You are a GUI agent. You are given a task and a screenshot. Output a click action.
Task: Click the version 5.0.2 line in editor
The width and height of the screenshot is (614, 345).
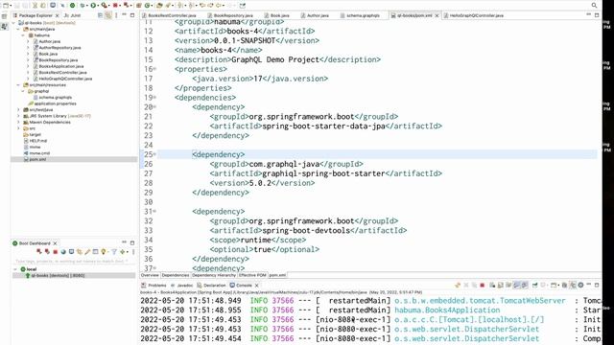262,183
